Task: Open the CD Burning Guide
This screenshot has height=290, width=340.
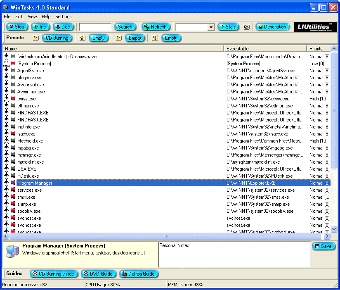Action: (x=54, y=274)
